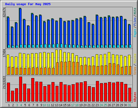Click day 22 label on x-axis
Screen dimensions: 138x108
click(93, 105)
